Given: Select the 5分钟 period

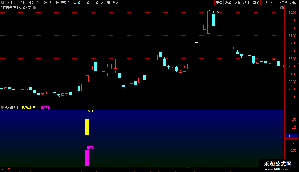Looking at the screenshot, I should click(x=30, y=2).
